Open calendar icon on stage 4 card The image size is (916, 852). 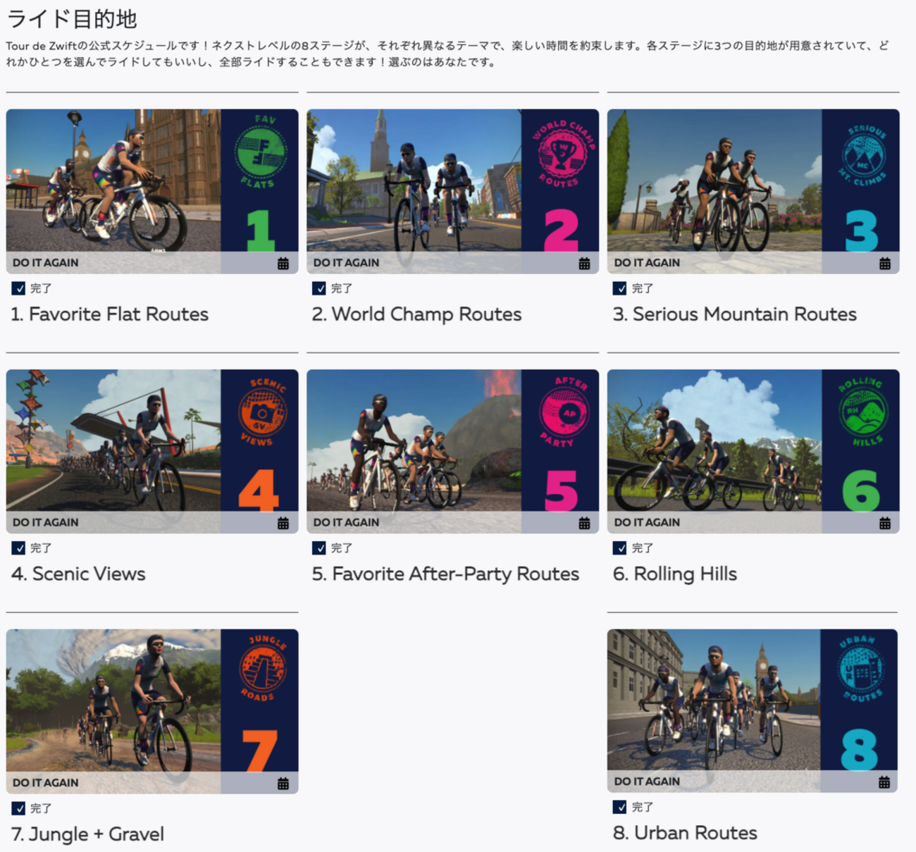click(x=283, y=523)
